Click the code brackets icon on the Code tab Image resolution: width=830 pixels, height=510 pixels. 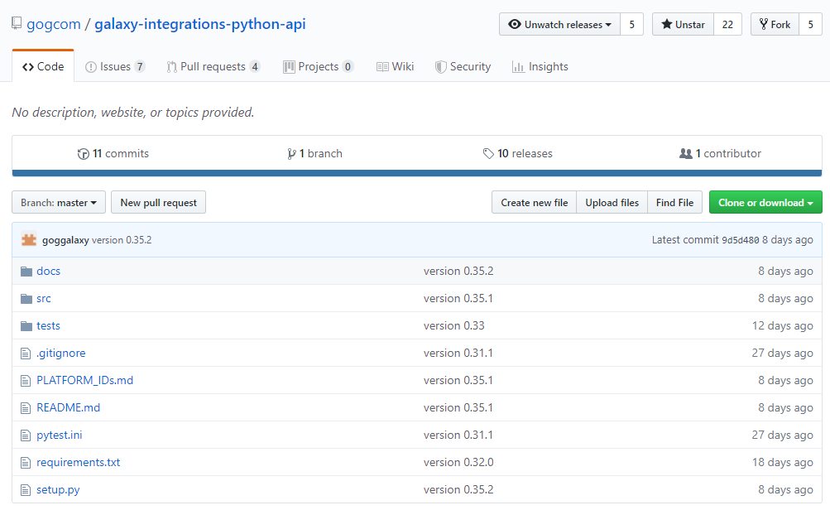pyautogui.click(x=28, y=67)
